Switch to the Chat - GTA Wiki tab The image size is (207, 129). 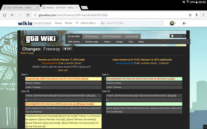click(x=19, y=7)
